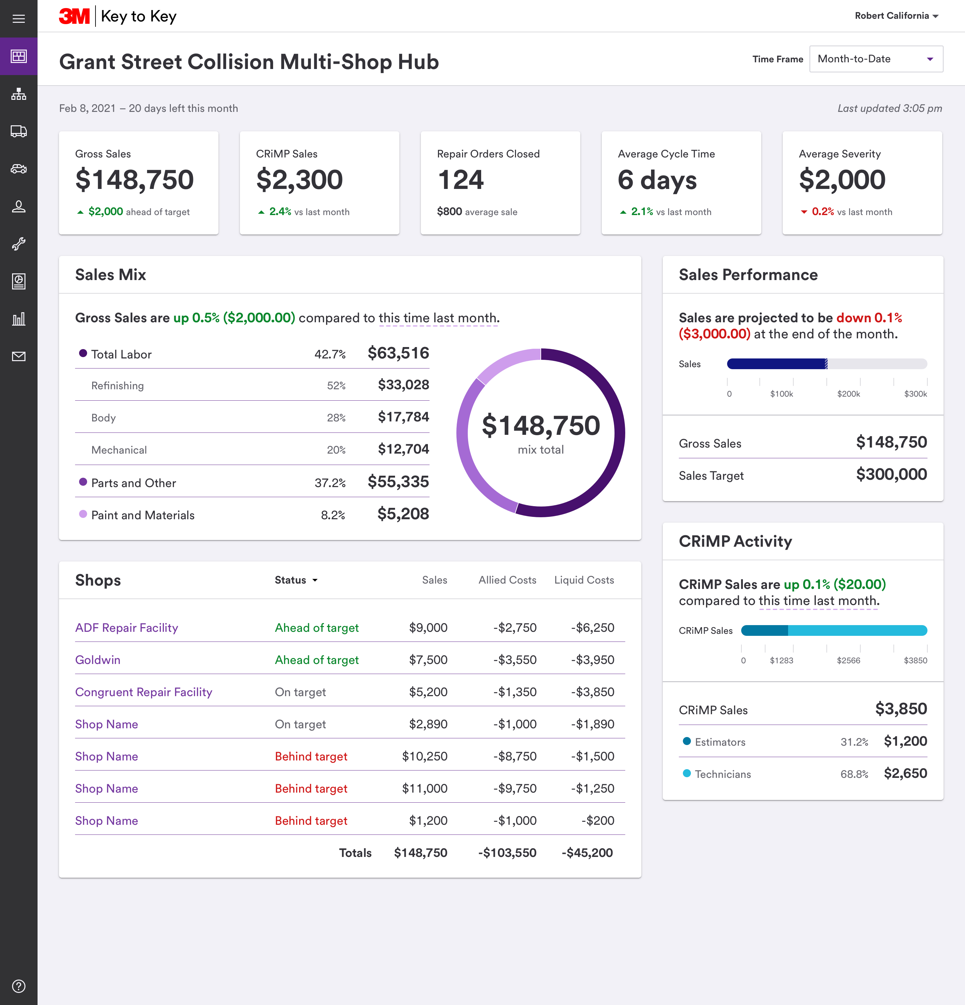Open the report document sidebar icon
The image size is (965, 1005).
[x=18, y=281]
